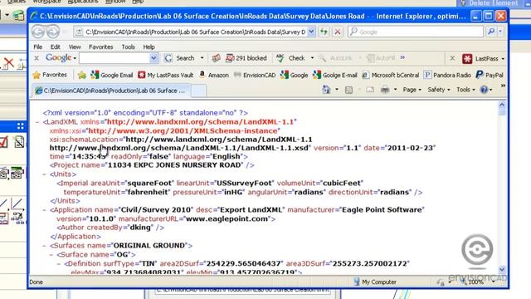Screen dimensions: 531x299
Task: Open the LastPass dropdown arrow
Action: tap(503, 59)
